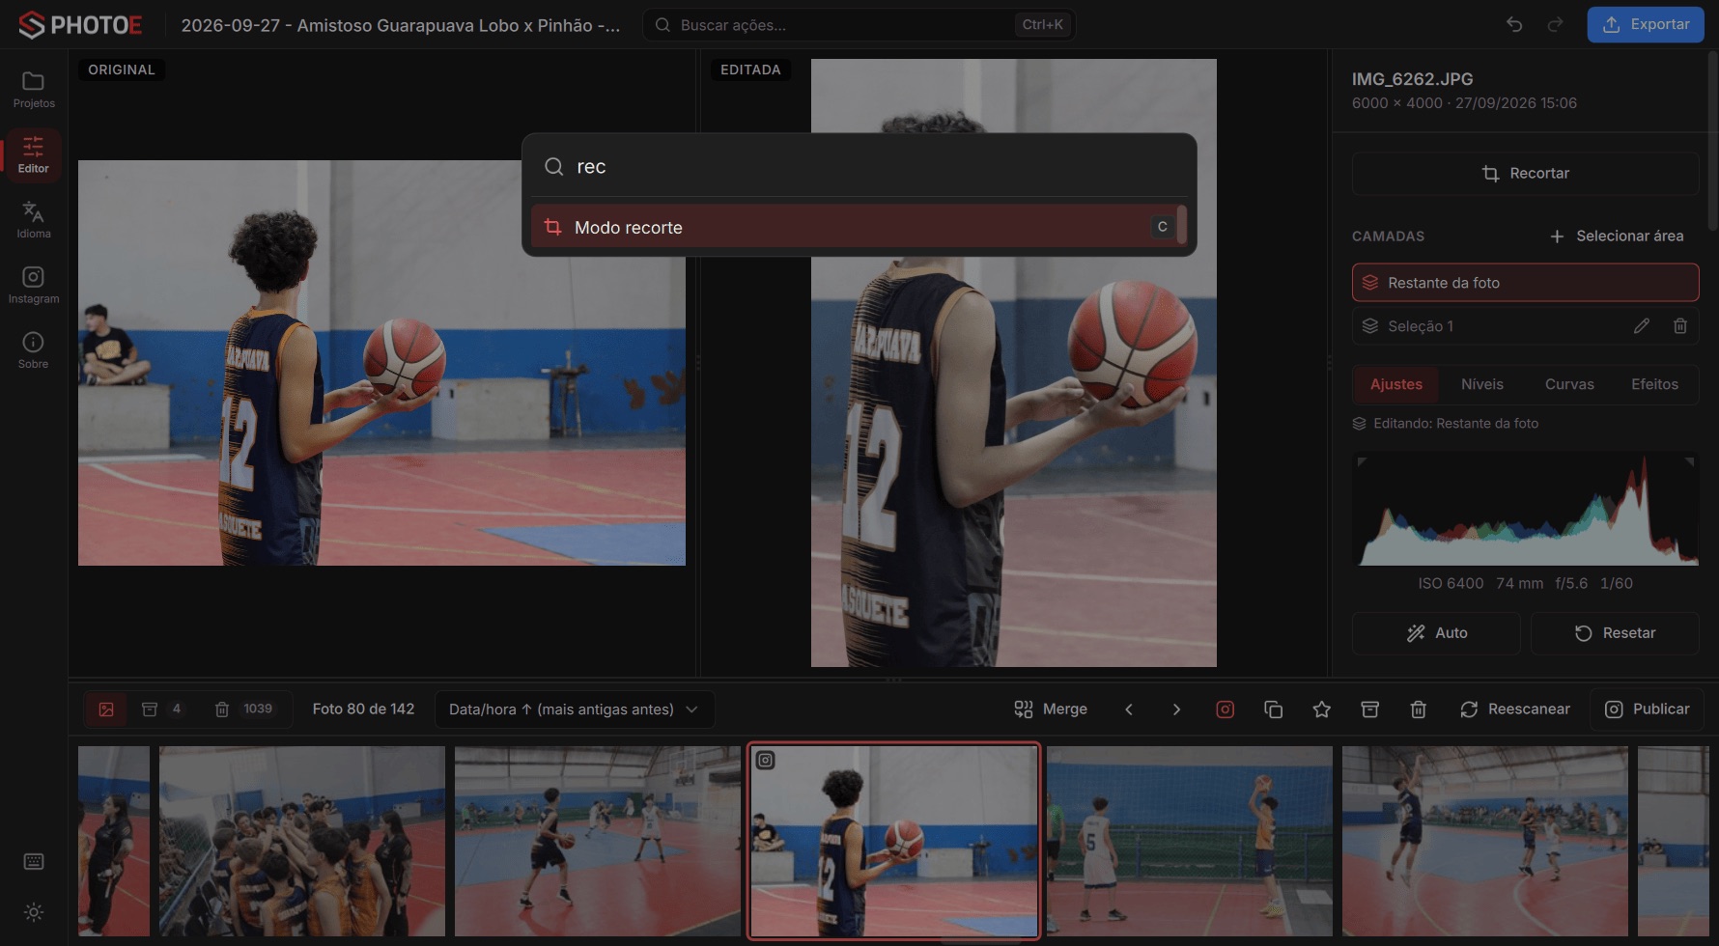Copy adjustments icon in filmstrip toolbar

(x=1273, y=709)
